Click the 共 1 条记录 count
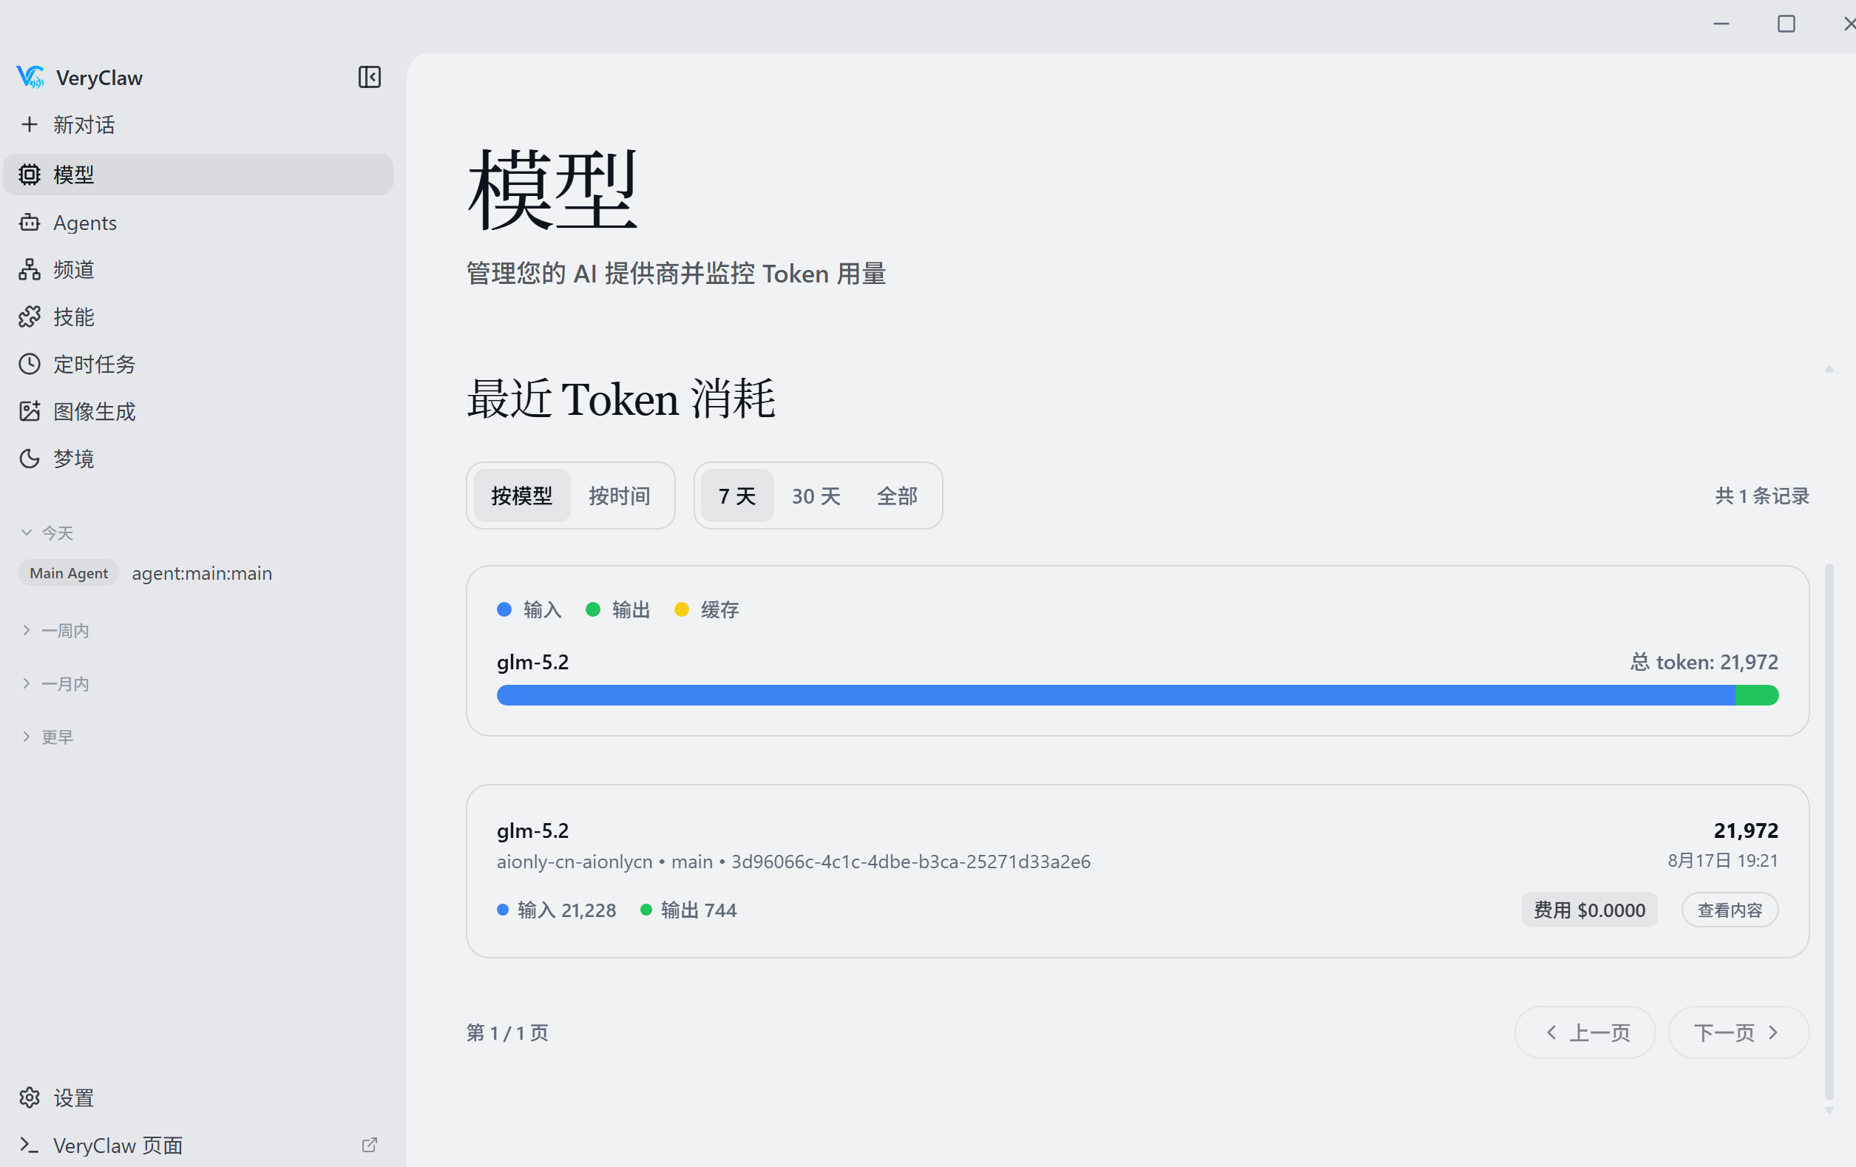The width and height of the screenshot is (1856, 1167). 1762,495
